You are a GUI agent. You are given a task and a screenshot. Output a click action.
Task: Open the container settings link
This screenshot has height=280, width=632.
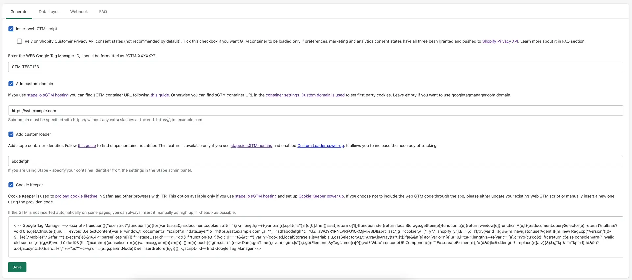point(282,95)
